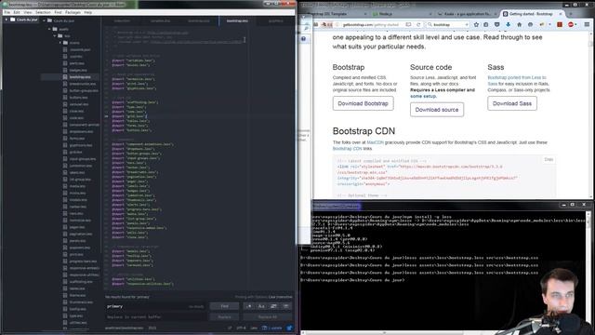Click the bookmark star icon in Firefox
This screenshot has height=335, width=595.
477,25
